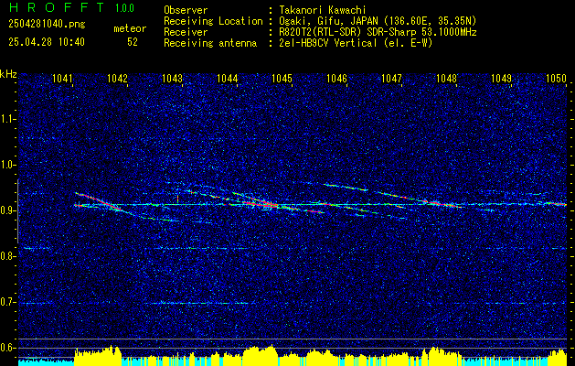Click the Receiving antenna field label
Viewport: 575px width, 366px height.
click(210, 43)
